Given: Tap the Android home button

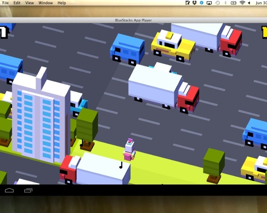Looking at the screenshot, I should (x=9, y=190).
